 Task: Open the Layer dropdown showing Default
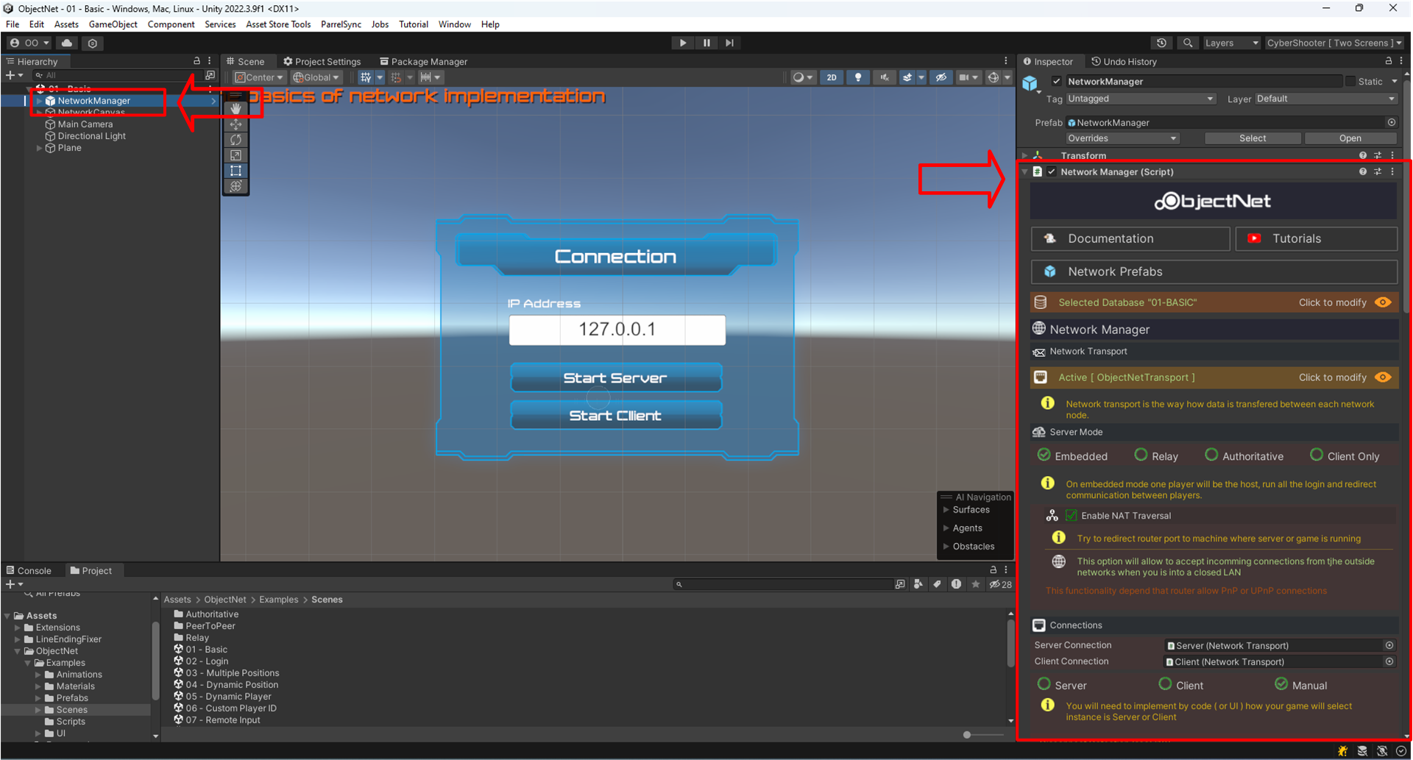(x=1326, y=99)
